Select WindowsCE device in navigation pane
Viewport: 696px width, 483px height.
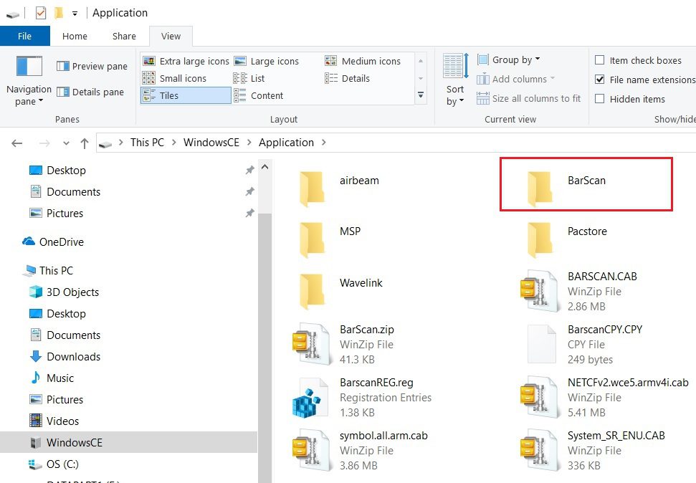(128, 442)
